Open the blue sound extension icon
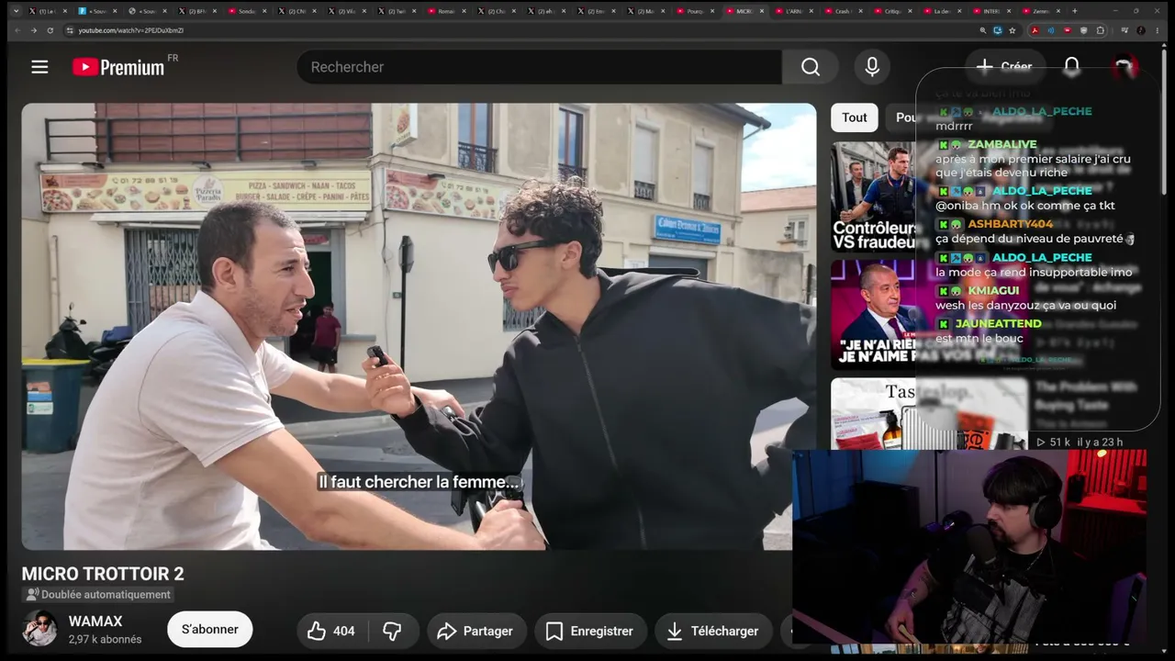Image resolution: width=1175 pixels, height=661 pixels. pyautogui.click(x=1051, y=30)
